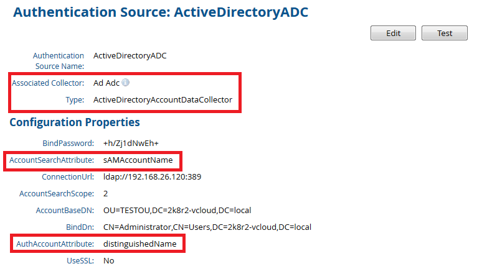The height and width of the screenshot is (274, 482).
Task: Click the info icon beside Ad Adc
Action: (x=125, y=83)
